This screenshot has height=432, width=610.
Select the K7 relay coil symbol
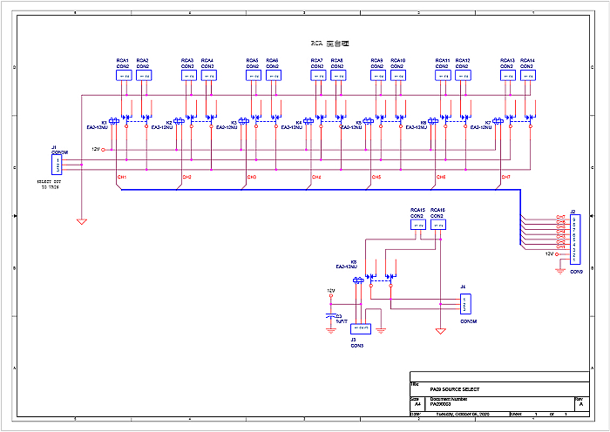pyautogui.click(x=499, y=122)
